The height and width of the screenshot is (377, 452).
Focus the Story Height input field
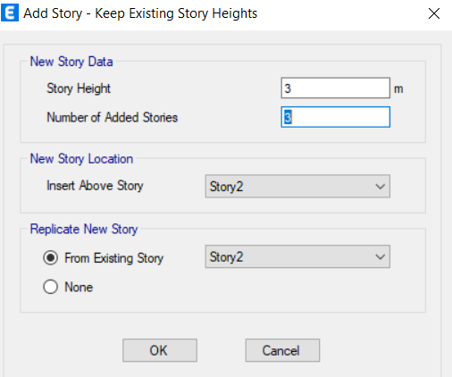click(335, 88)
